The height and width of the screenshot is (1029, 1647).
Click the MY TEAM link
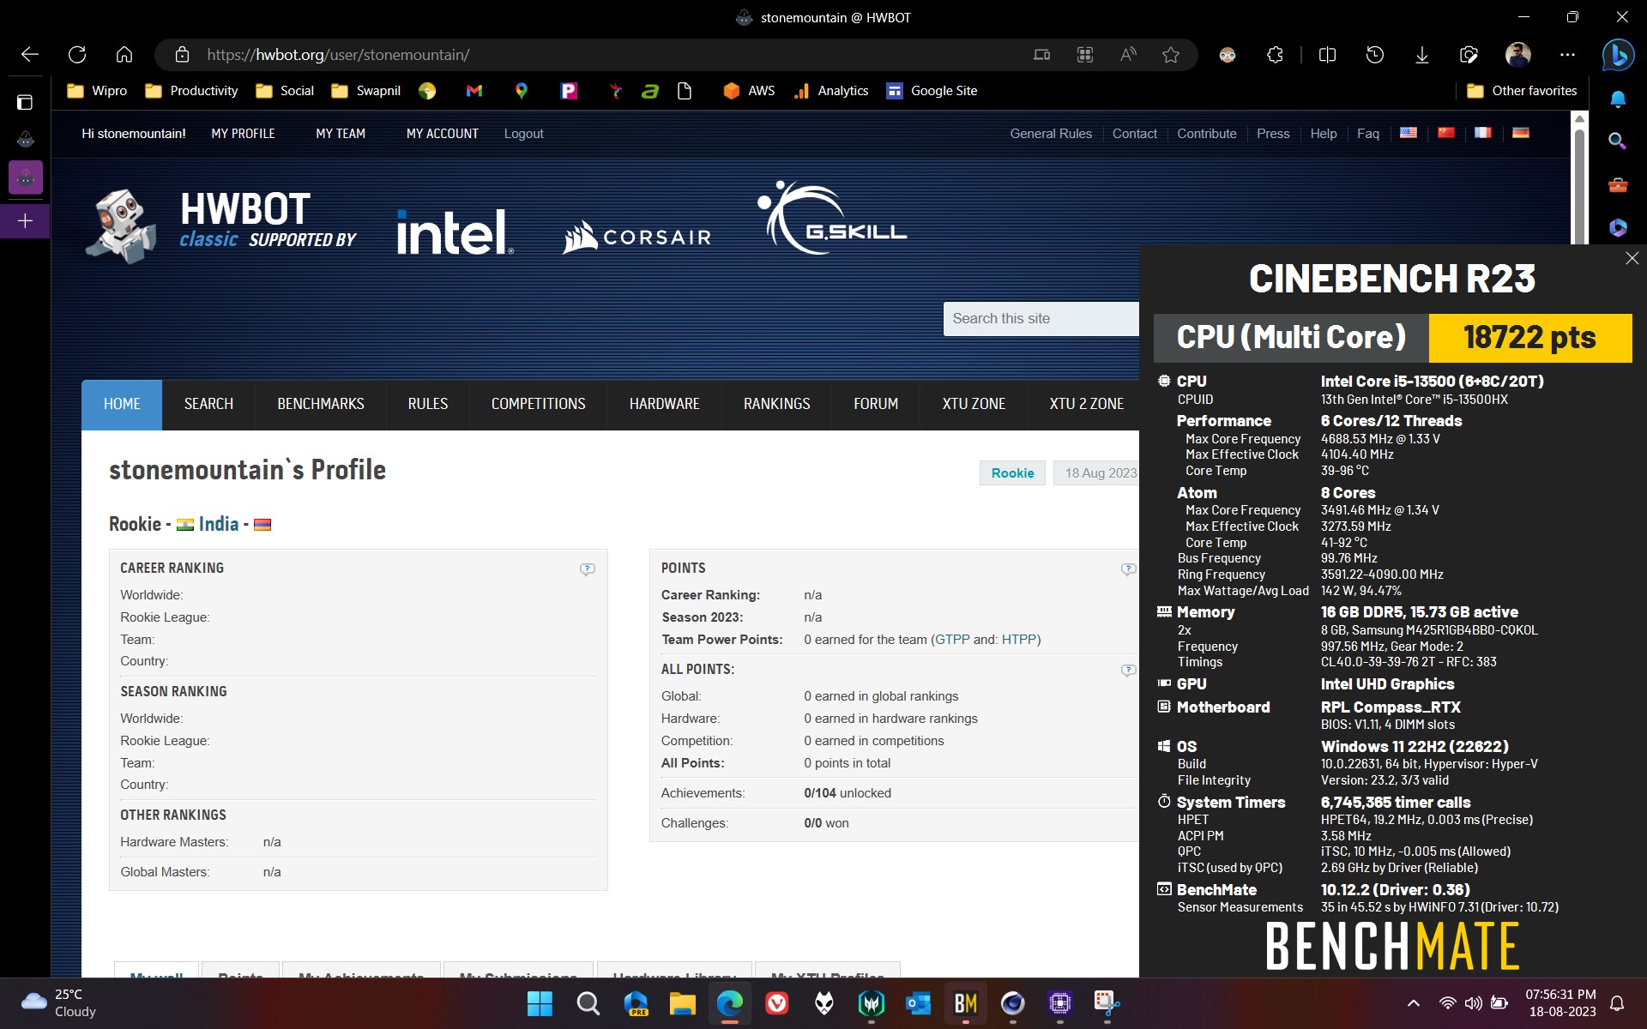341,134
